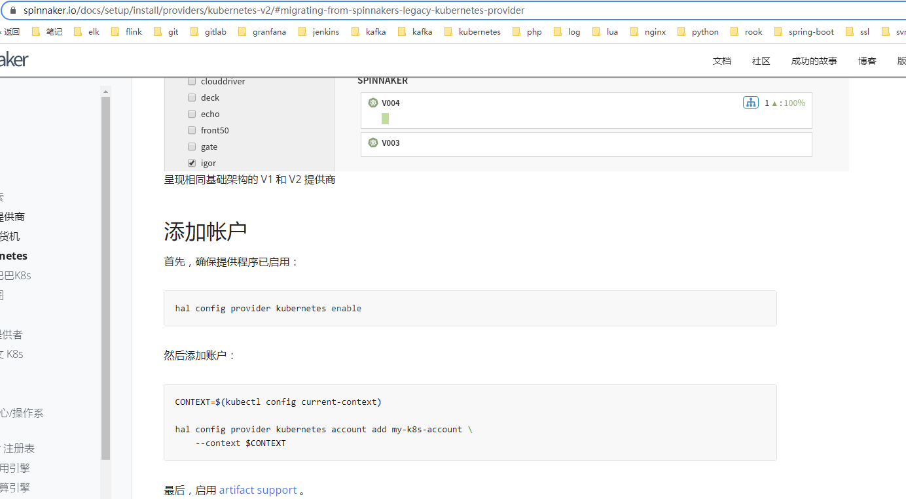
Task: Open the jenkins bookmark folder
Action: (319, 31)
